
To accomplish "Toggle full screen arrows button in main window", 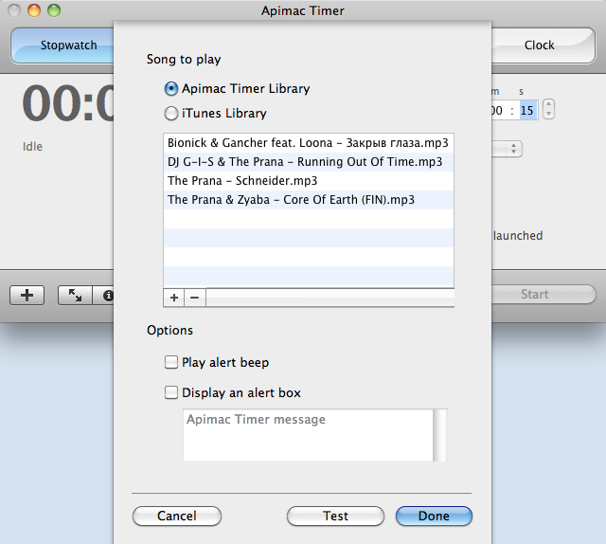I will [75, 295].
